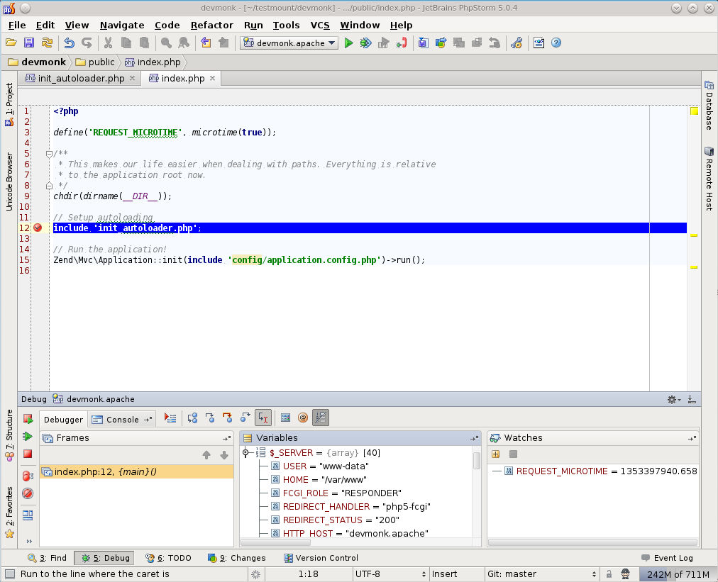Click the Force Step Into icon
The height and width of the screenshot is (582, 718).
coord(228,418)
